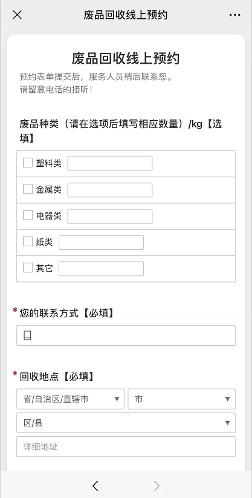252x498 pixels.
Task: Open the 区/县 dropdown
Action: click(126, 423)
